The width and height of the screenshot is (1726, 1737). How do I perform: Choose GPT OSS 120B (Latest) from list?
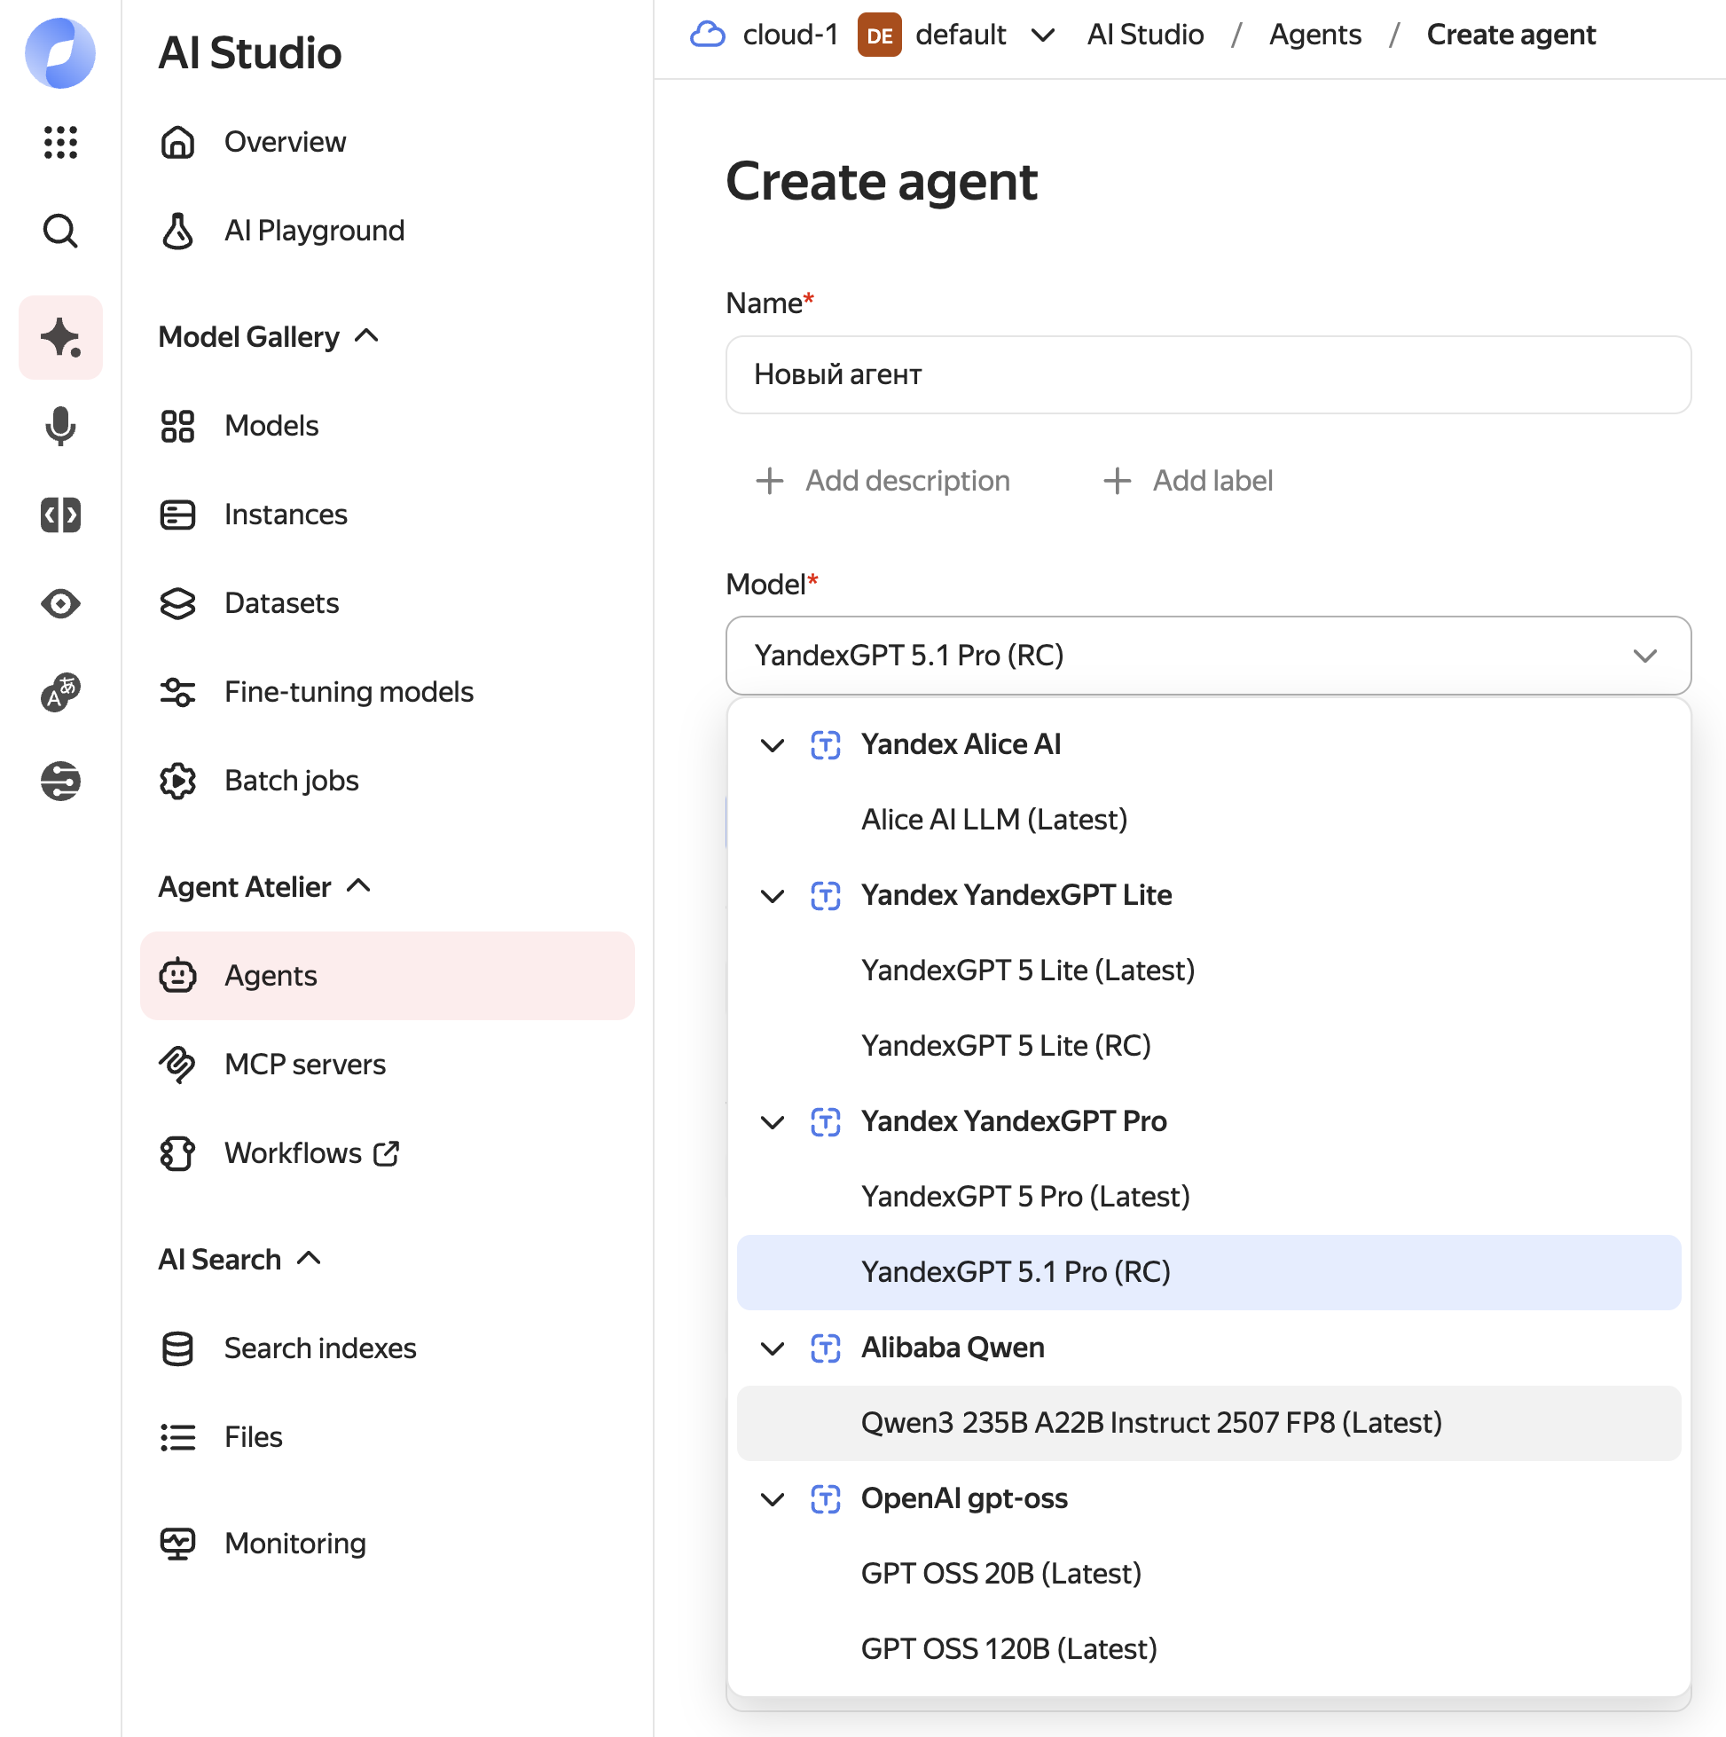point(1008,1649)
